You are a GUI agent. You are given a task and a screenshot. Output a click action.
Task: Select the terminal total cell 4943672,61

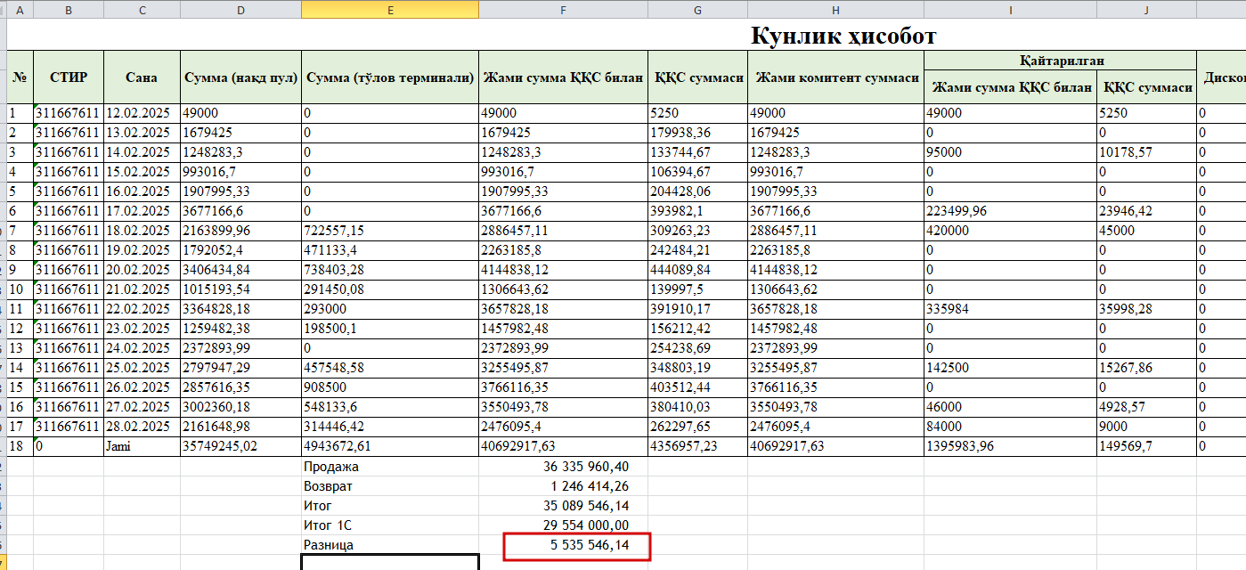pos(390,446)
